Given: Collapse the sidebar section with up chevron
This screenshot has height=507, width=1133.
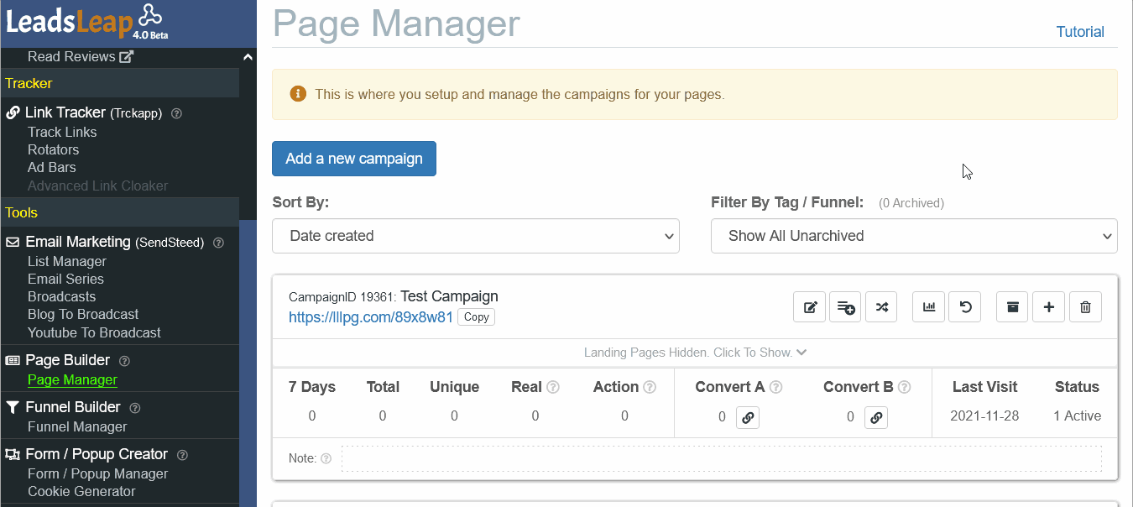Looking at the screenshot, I should 248,57.
